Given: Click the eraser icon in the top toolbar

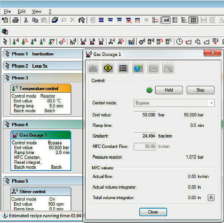Looking at the screenshot, I should (x=55, y=20).
